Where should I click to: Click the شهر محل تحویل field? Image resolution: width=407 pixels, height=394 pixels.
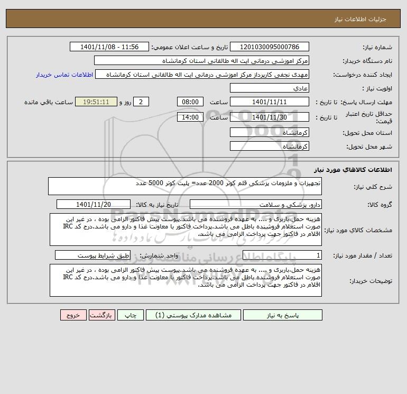(x=270, y=146)
